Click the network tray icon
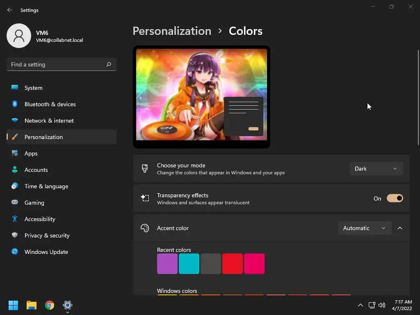 [372, 305]
